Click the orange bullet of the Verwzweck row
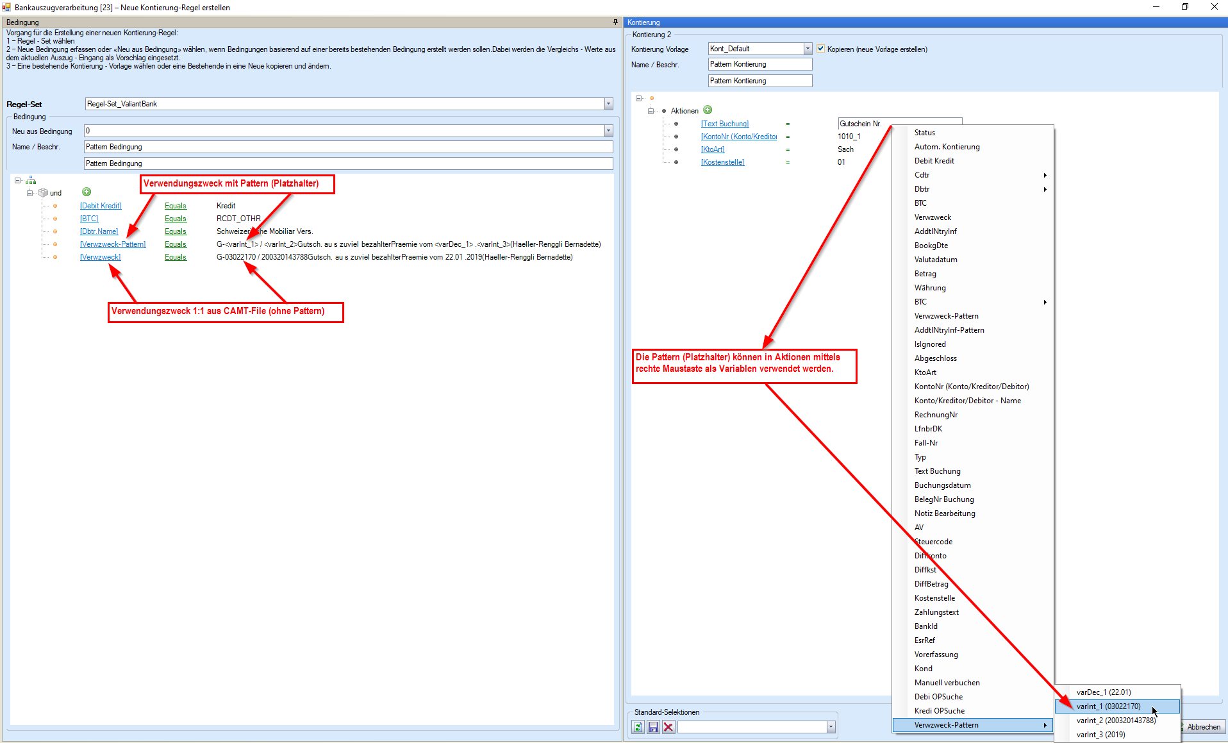1228x743 pixels. point(55,257)
